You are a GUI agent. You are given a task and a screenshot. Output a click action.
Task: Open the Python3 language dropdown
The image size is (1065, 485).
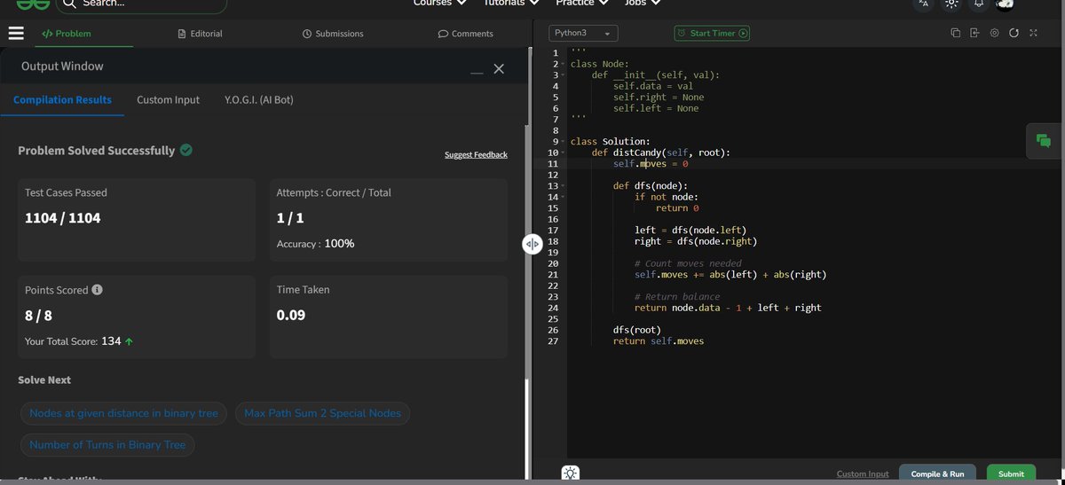[x=583, y=34]
